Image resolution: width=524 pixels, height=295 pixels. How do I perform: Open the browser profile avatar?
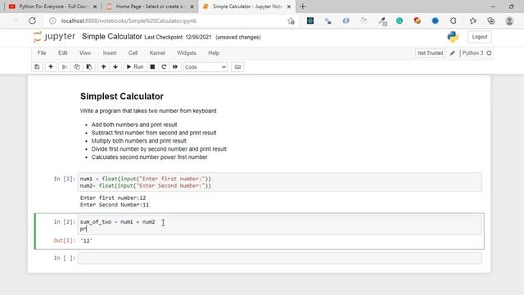(509, 20)
